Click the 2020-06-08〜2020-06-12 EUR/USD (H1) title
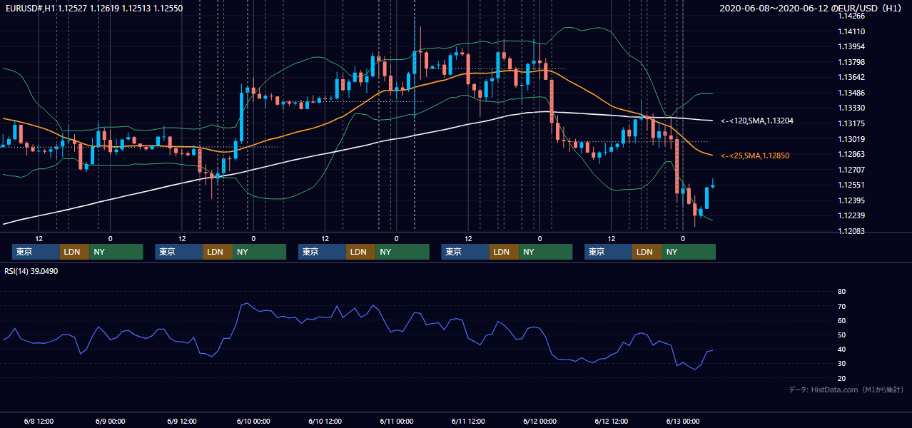 pos(811,8)
